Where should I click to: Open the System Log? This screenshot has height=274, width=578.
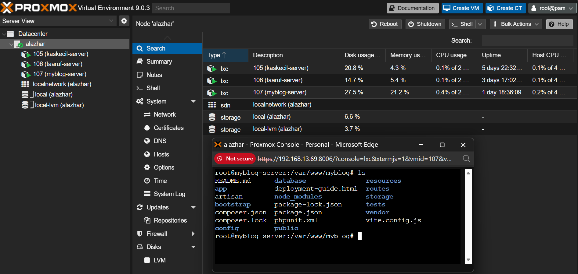[x=167, y=194]
